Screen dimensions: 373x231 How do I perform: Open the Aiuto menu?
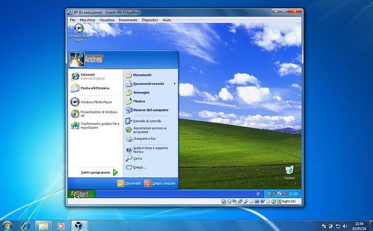click(x=167, y=20)
